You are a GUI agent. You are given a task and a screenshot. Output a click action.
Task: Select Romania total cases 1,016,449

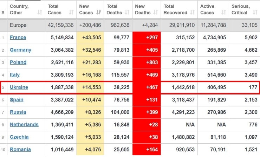tap(62, 149)
